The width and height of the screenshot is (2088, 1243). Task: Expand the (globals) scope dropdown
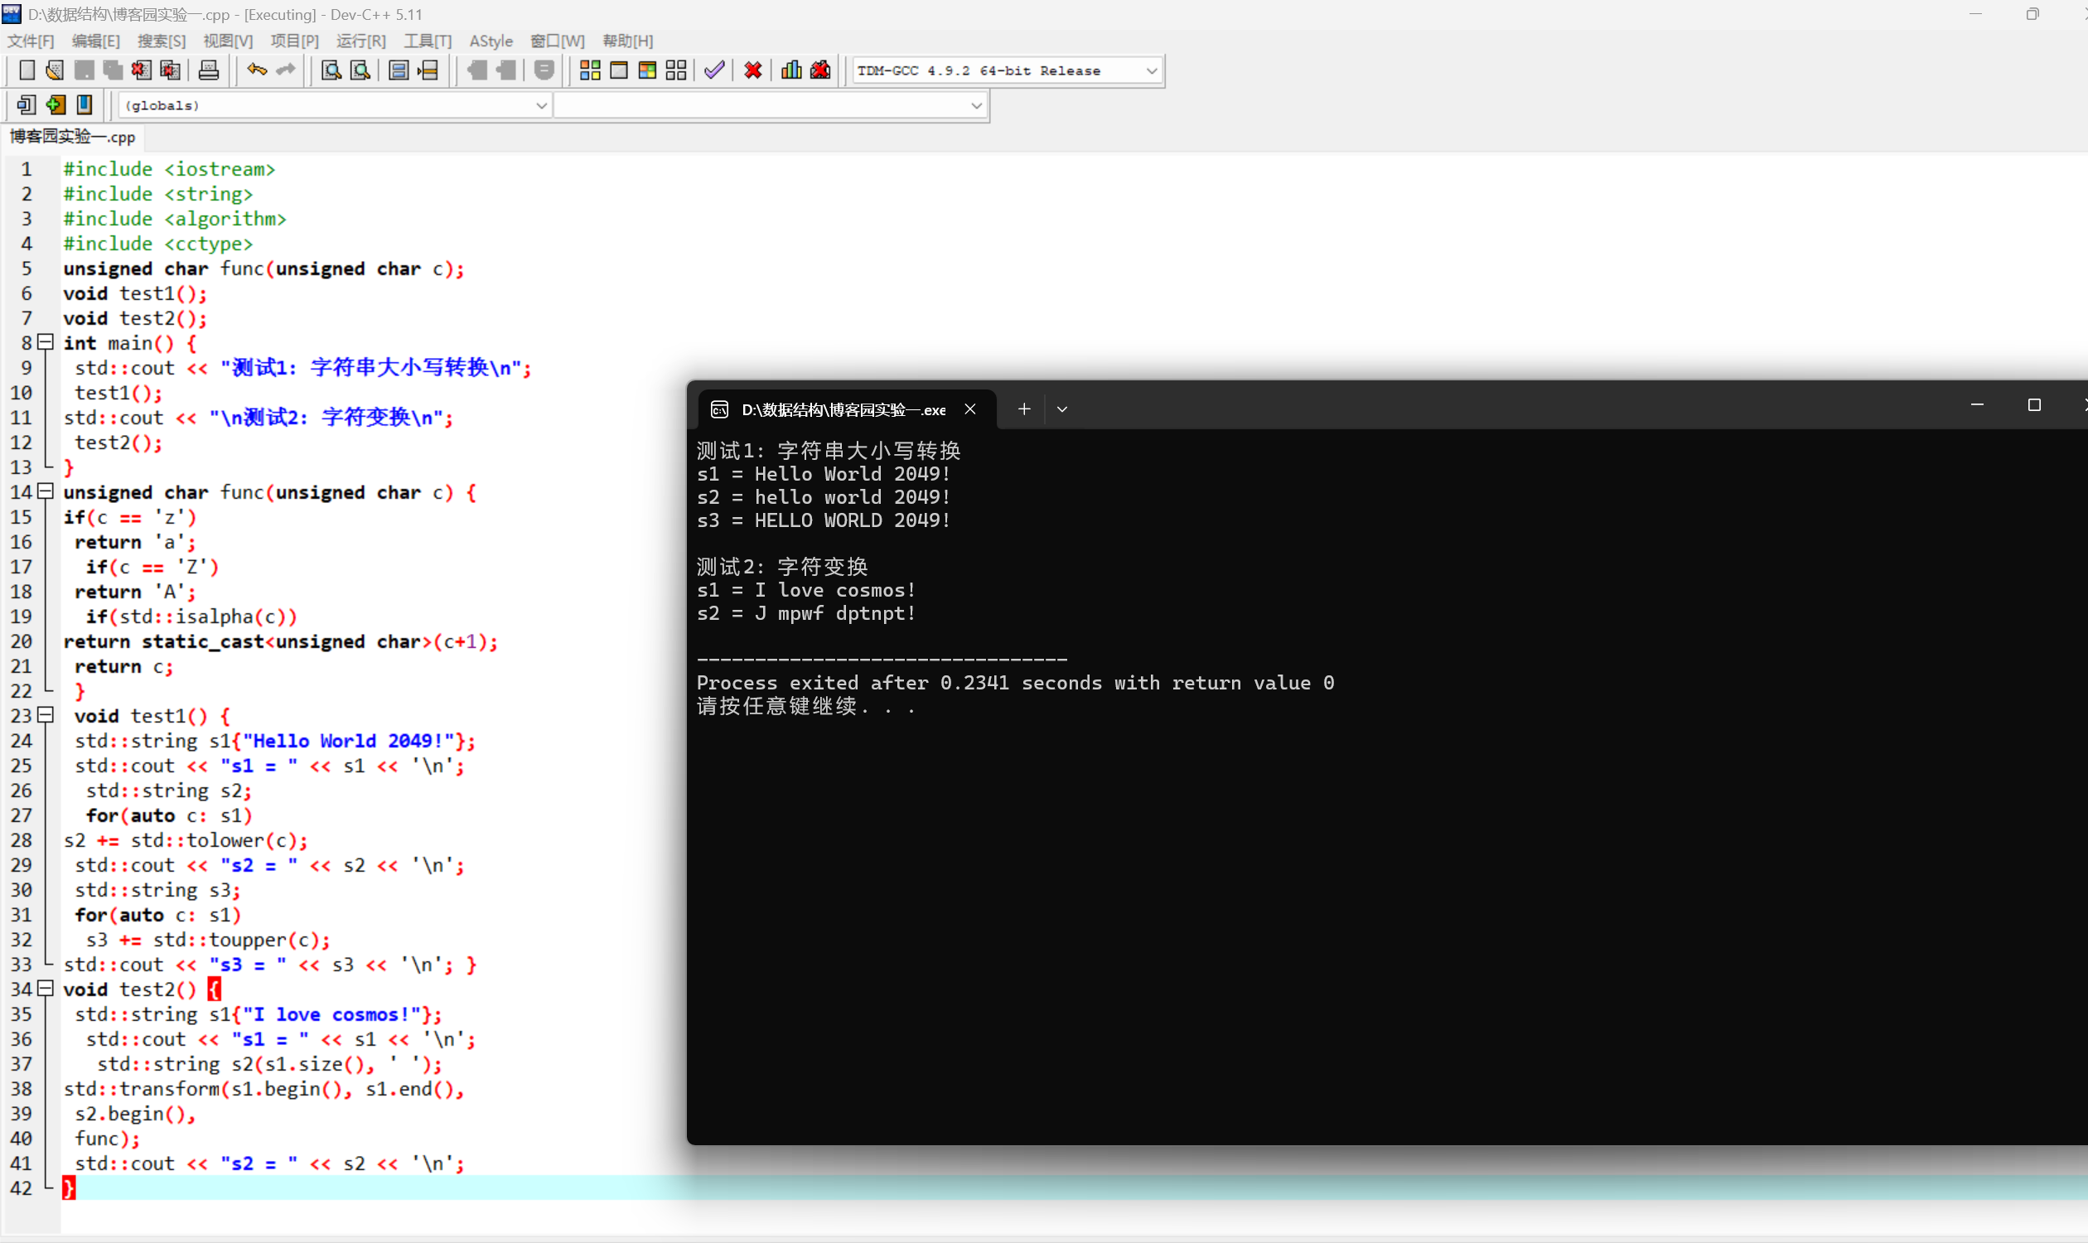(x=541, y=105)
